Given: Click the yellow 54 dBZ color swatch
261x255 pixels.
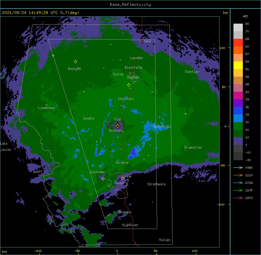Looking at the screenshot, I should [238, 65].
